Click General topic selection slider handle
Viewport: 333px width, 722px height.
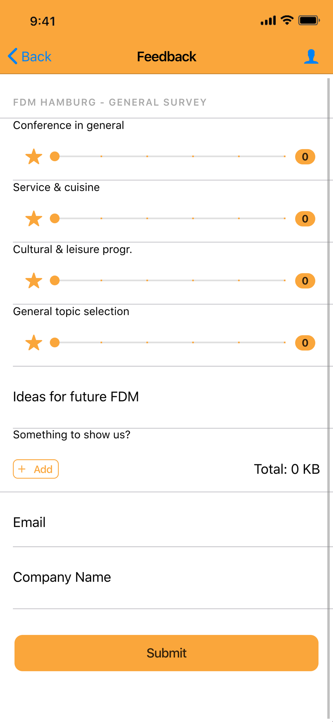pos(55,343)
